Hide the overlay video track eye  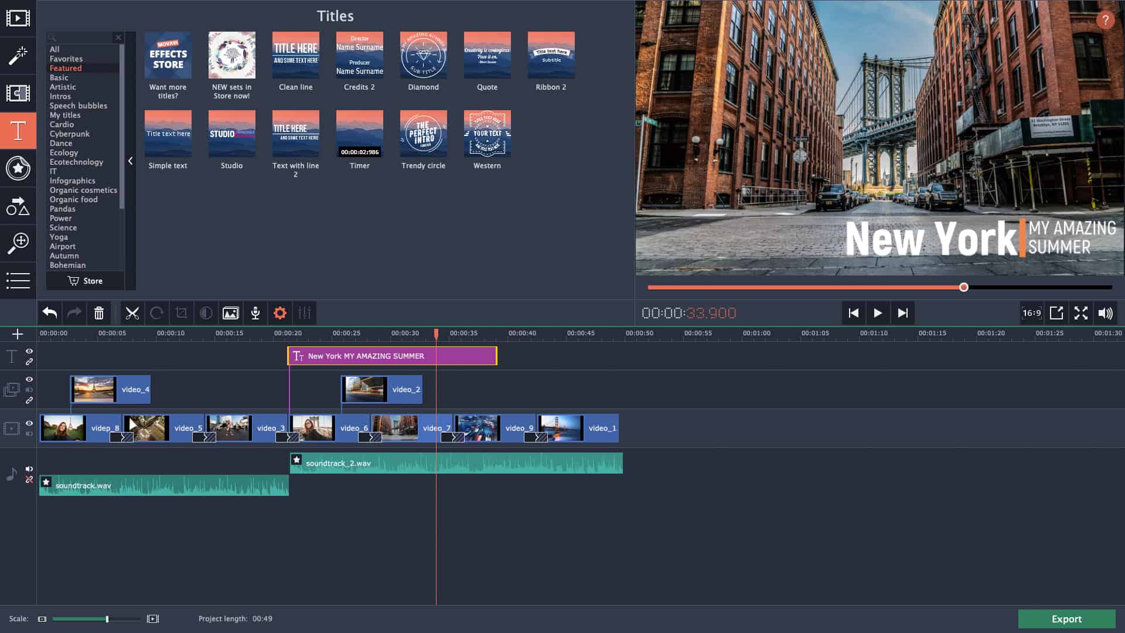point(29,379)
